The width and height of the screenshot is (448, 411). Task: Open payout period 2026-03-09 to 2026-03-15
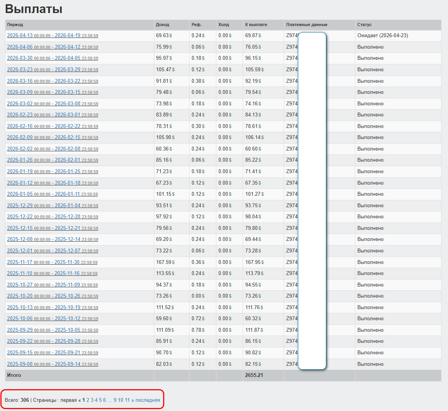coord(52,92)
